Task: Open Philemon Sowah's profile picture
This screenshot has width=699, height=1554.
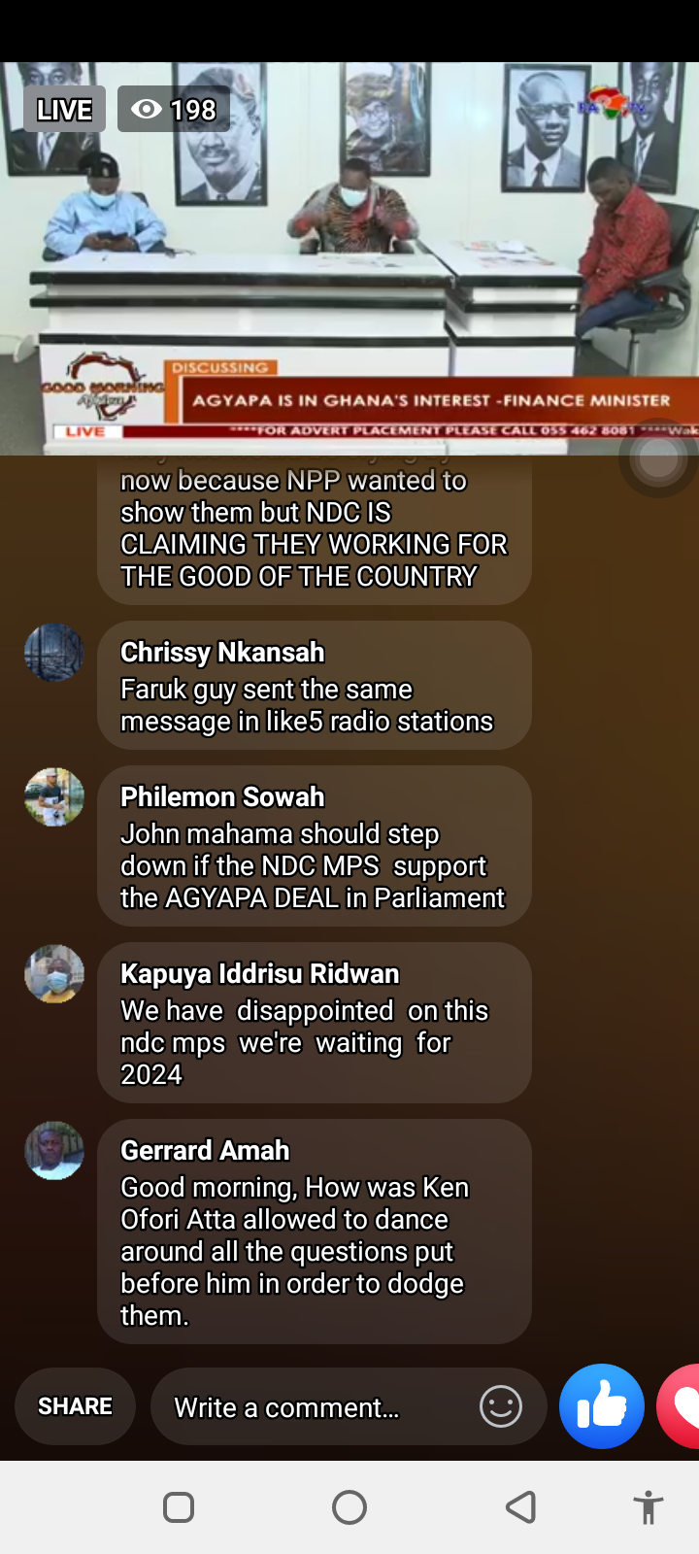Action: pyautogui.click(x=53, y=796)
